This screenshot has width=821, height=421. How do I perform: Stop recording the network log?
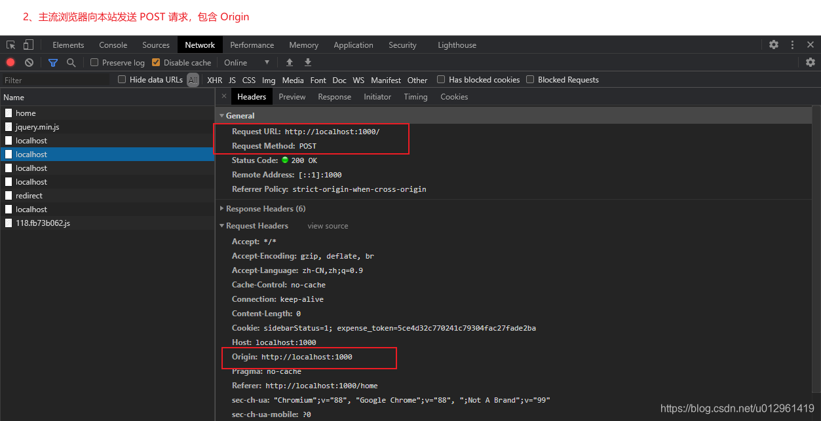(10, 62)
